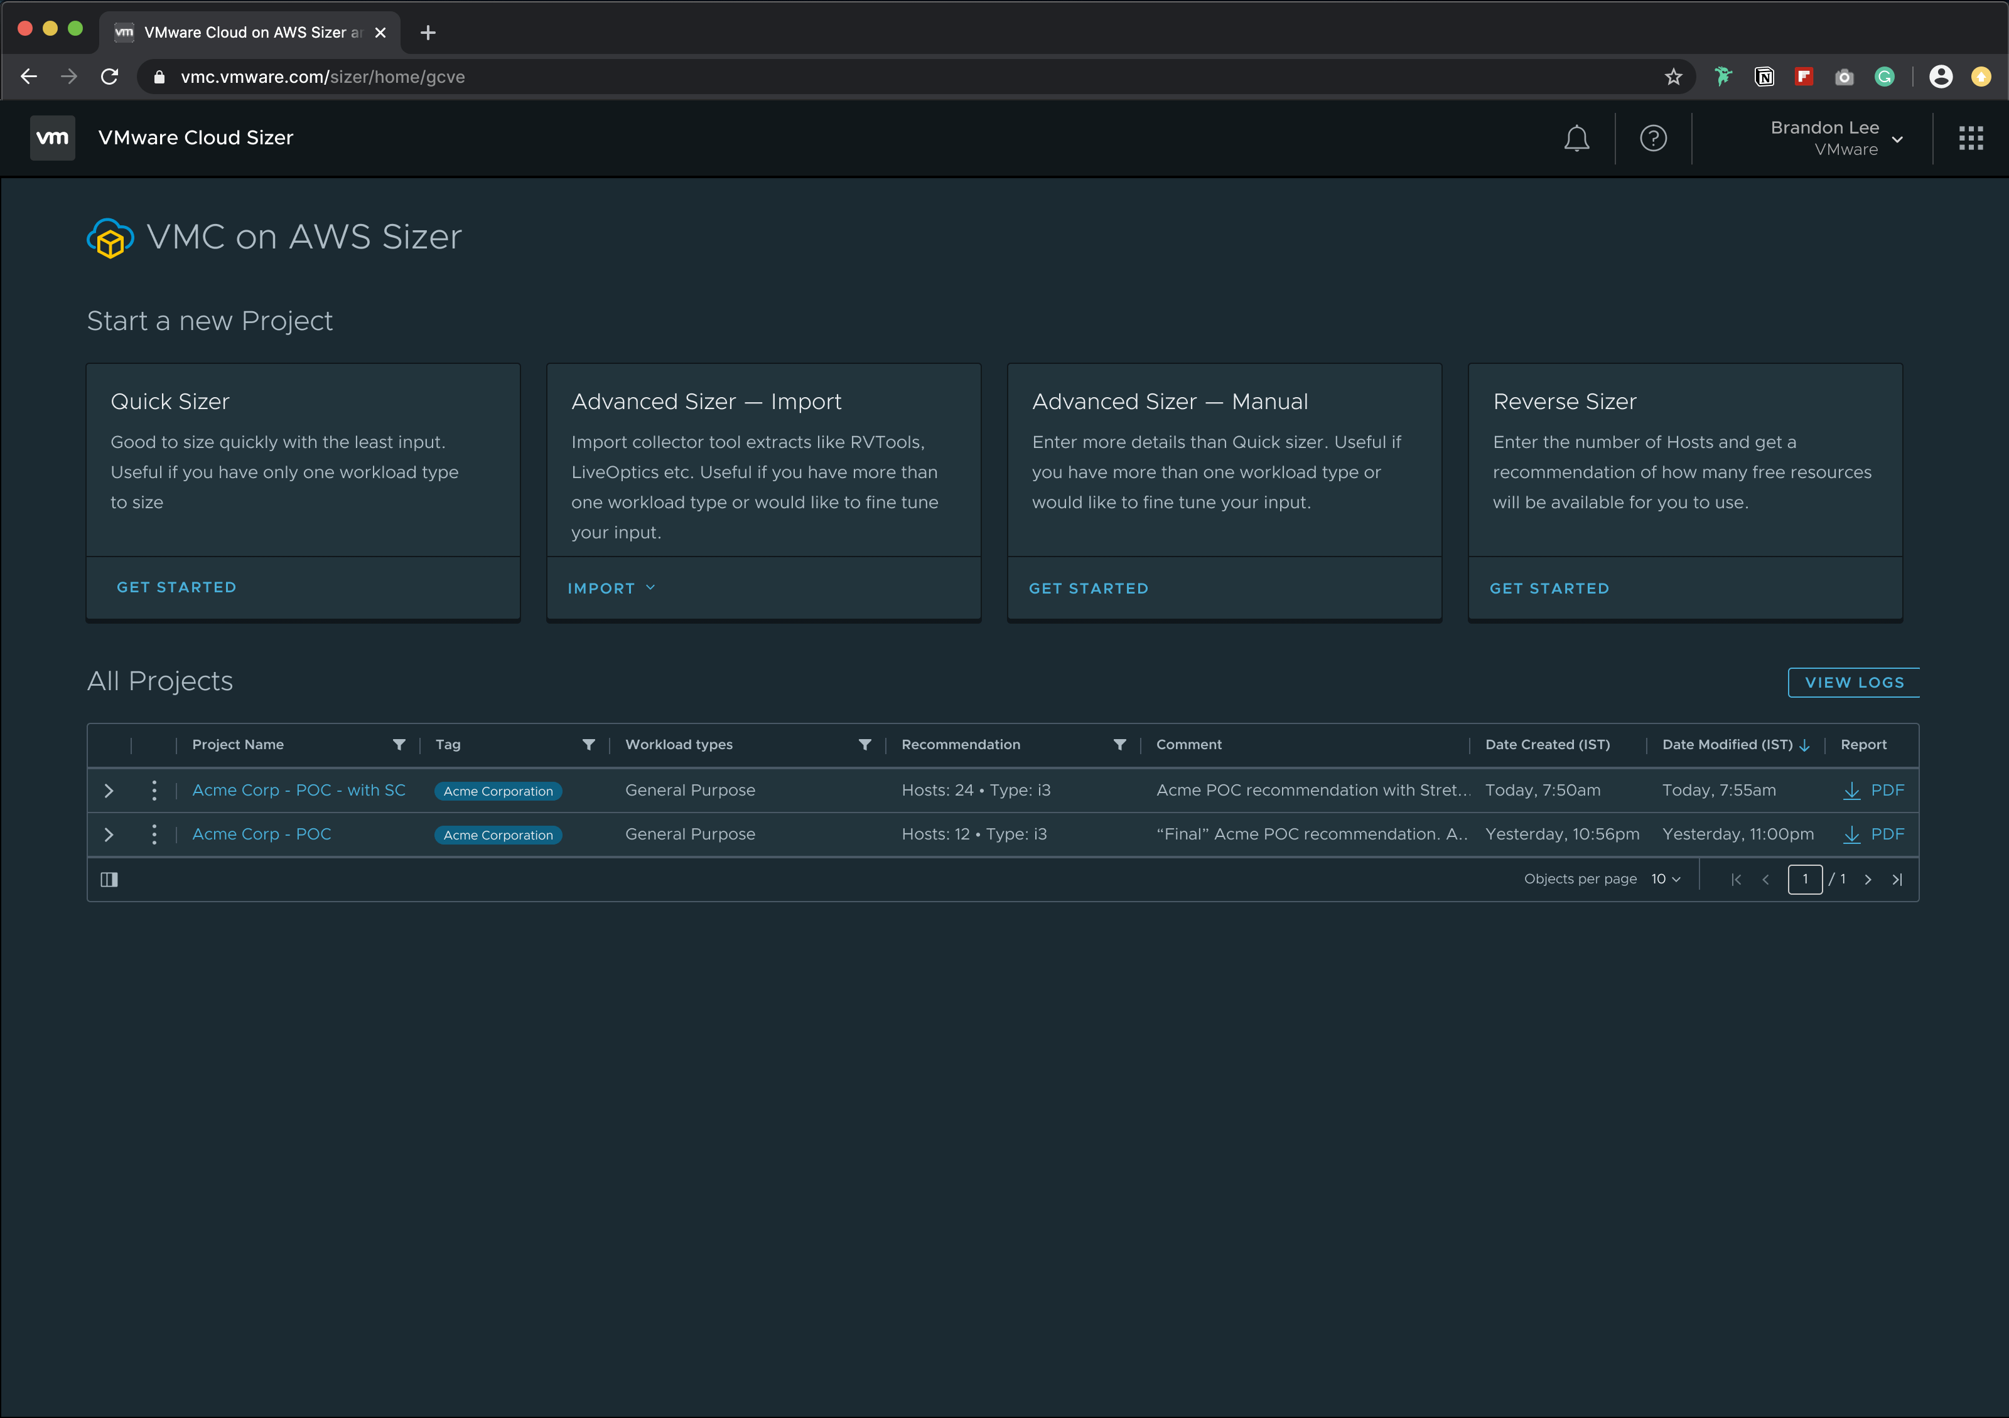Click the page number input field
Screen dimensions: 2009x1418
click(x=1804, y=880)
